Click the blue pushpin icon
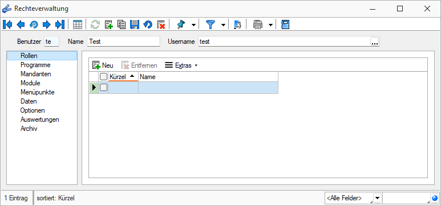Viewport: 441px width, 206px height. [181, 24]
